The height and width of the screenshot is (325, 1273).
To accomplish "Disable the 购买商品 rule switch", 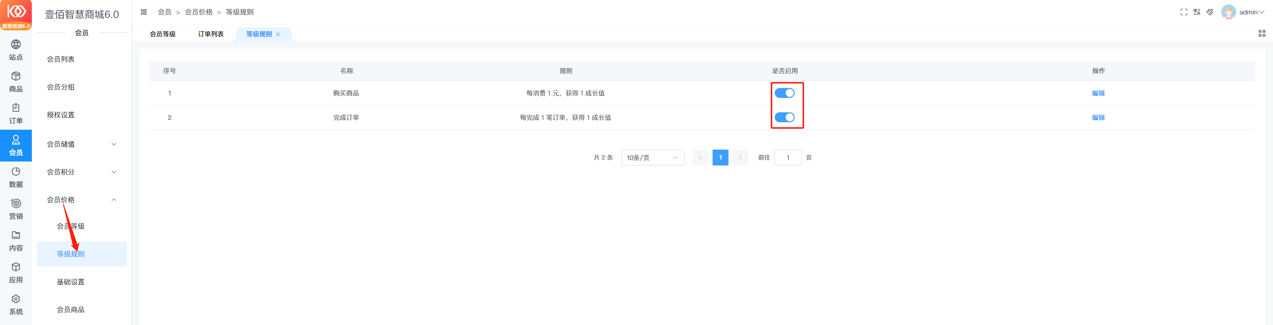I will tap(785, 93).
